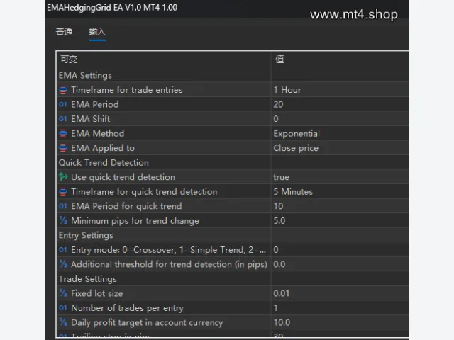Click the double icon beside Additional threshold
Image resolution: width=454 pixels, height=340 pixels.
coord(63,264)
